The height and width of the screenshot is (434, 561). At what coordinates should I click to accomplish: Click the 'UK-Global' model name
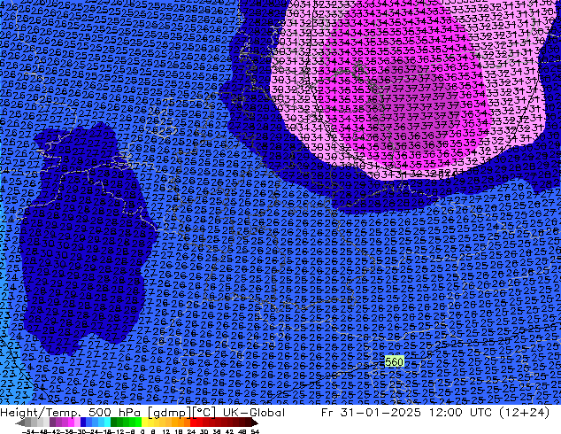click(254, 413)
